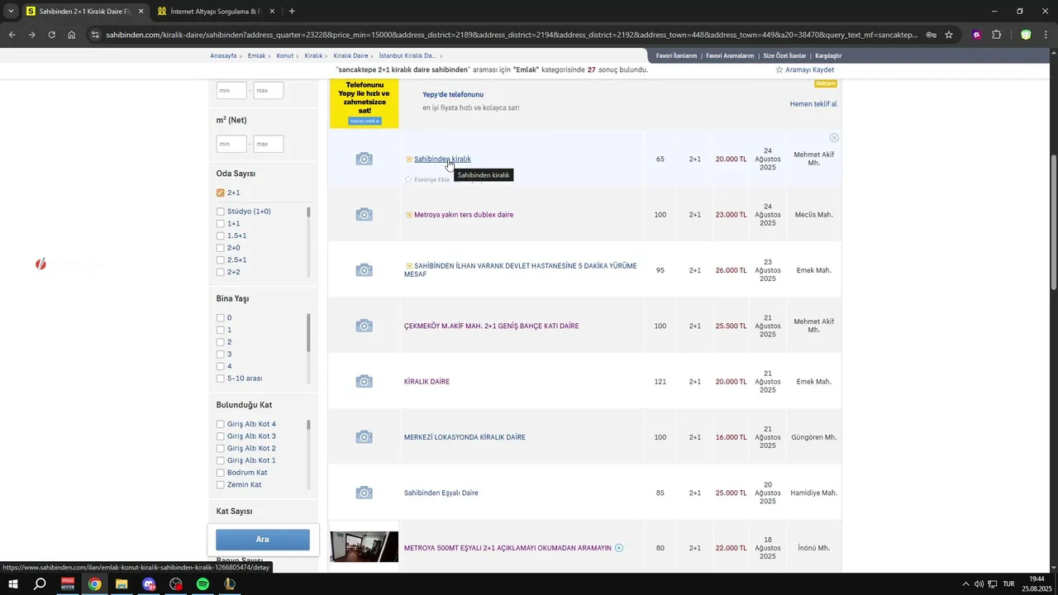Screen dimensions: 1058x595
Task: Check building age 0 option
Action: point(221,318)
